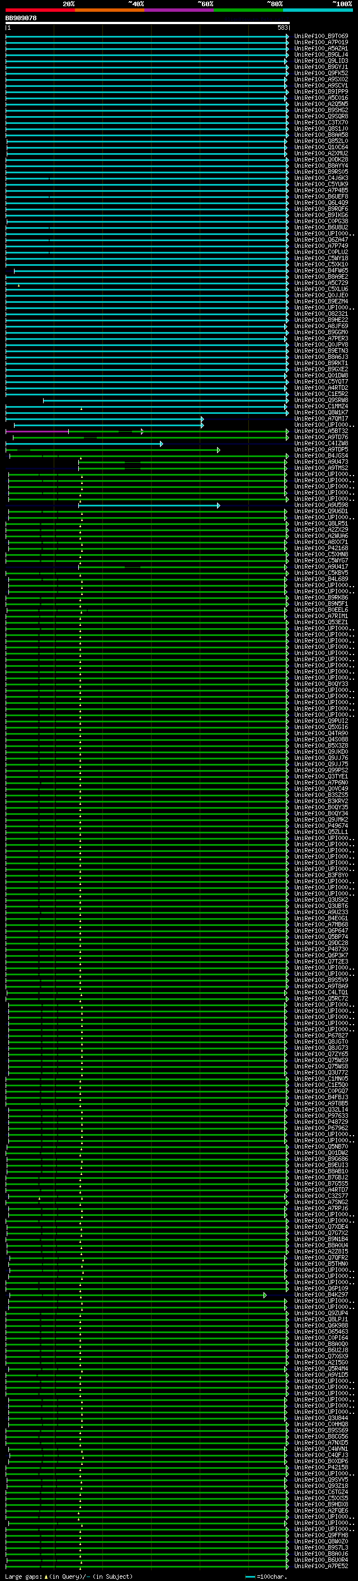Click the Large gaps legend text
This screenshot has width=358, height=1581.
(69, 1577)
